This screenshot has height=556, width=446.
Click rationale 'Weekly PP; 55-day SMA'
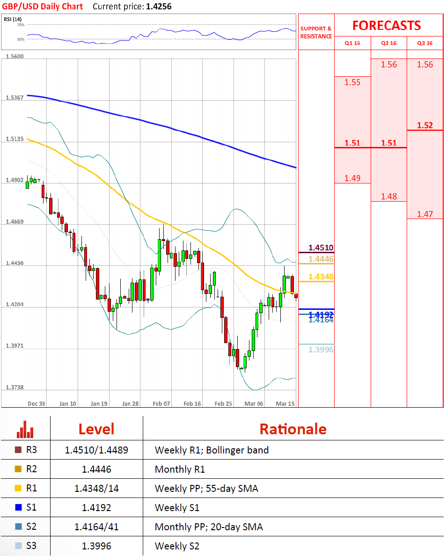206,488
